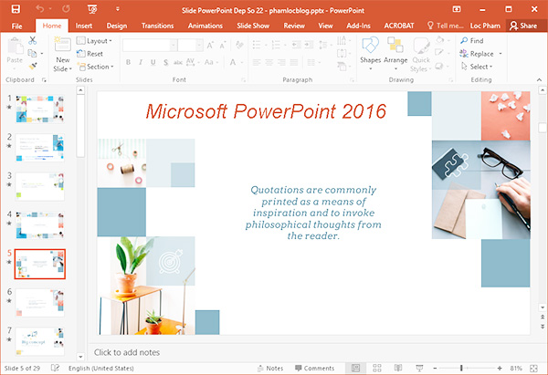
Task: Open Arrange menu
Action: 395,53
